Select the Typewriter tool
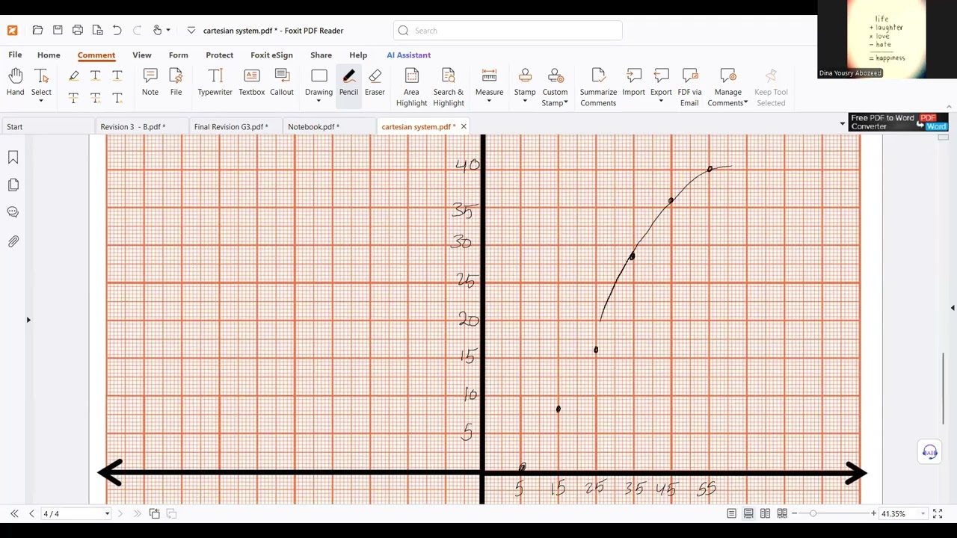 click(x=215, y=82)
